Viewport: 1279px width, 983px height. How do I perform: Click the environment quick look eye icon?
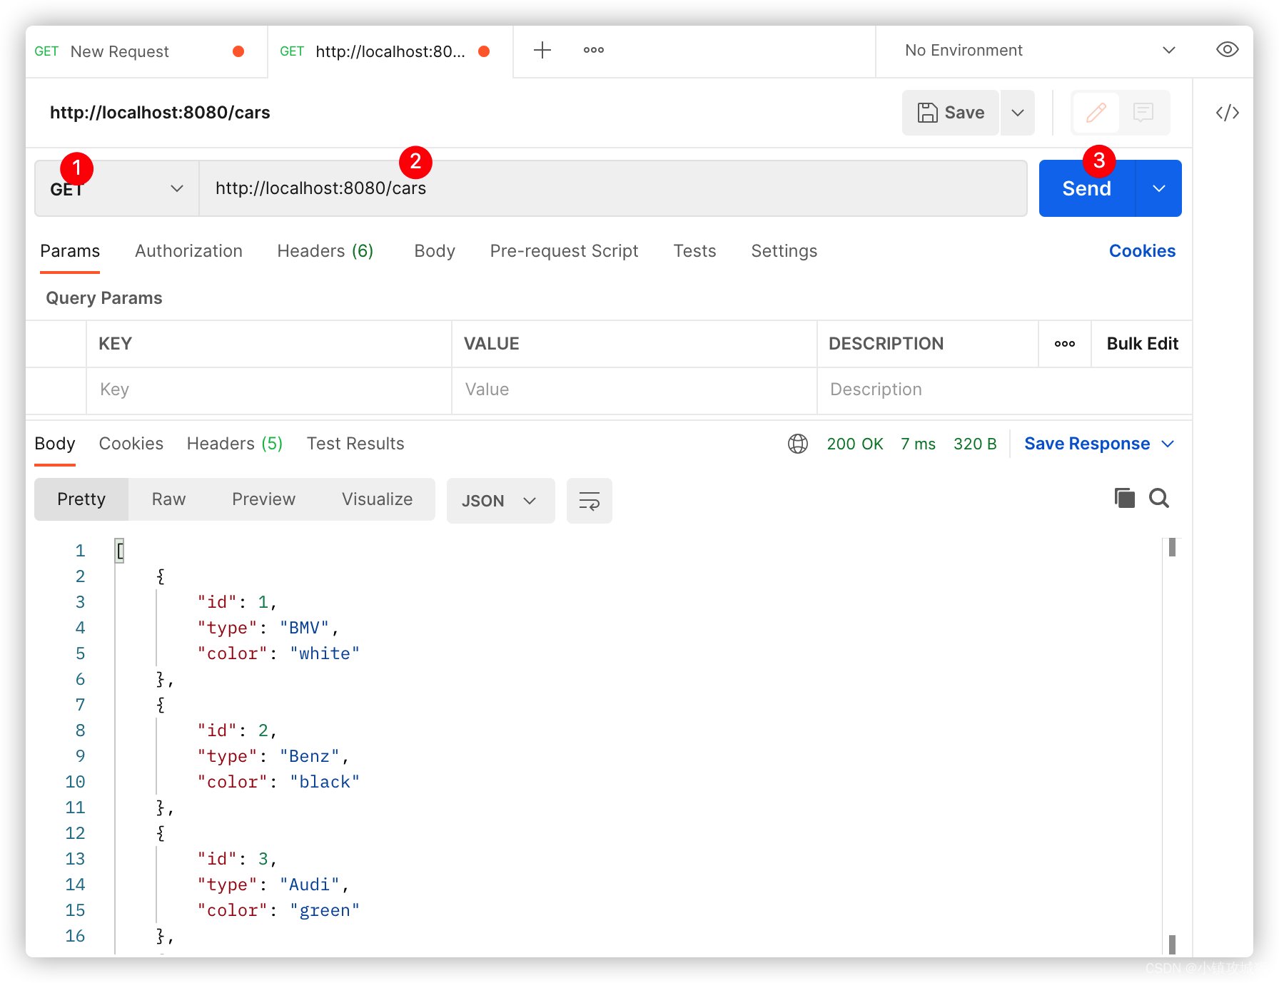pos(1227,50)
